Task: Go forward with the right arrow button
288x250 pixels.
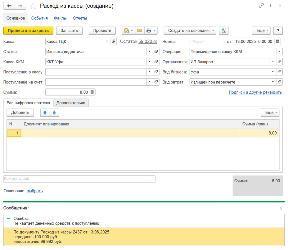Action: point(20,6)
